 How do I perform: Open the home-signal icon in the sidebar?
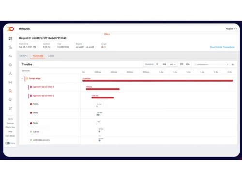coord(10,99)
